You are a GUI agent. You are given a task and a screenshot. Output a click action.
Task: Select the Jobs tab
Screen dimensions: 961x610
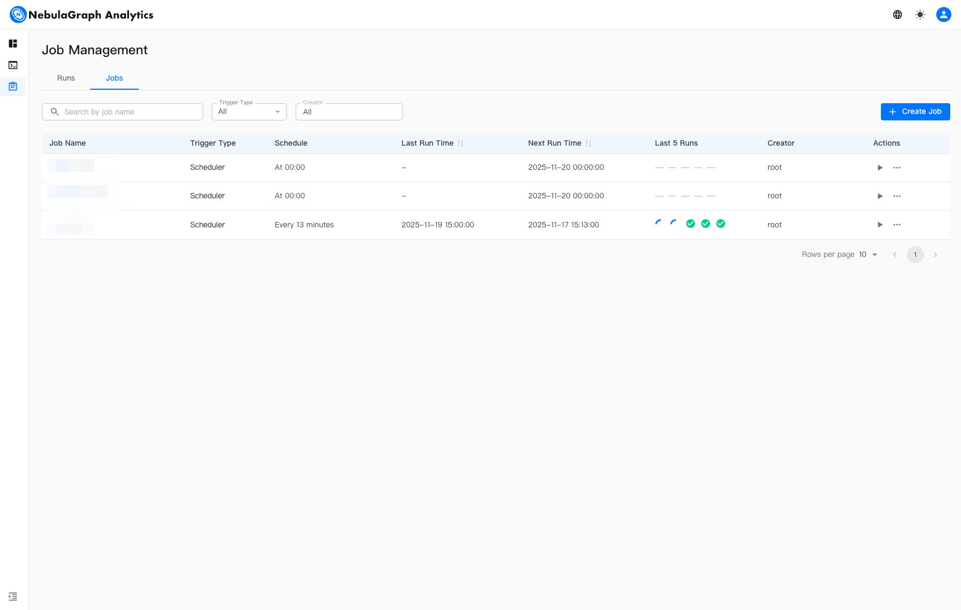[x=114, y=78]
